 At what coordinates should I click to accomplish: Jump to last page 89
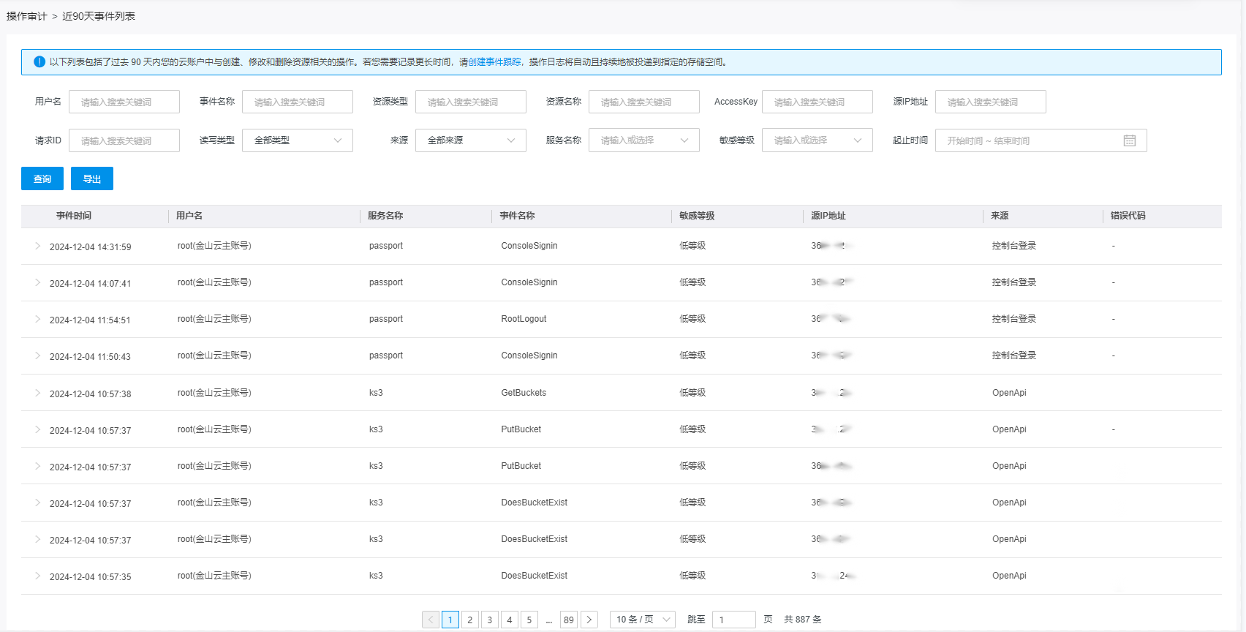click(x=568, y=620)
